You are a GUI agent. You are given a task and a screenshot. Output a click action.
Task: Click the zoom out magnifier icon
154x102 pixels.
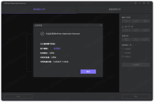click(136, 21)
